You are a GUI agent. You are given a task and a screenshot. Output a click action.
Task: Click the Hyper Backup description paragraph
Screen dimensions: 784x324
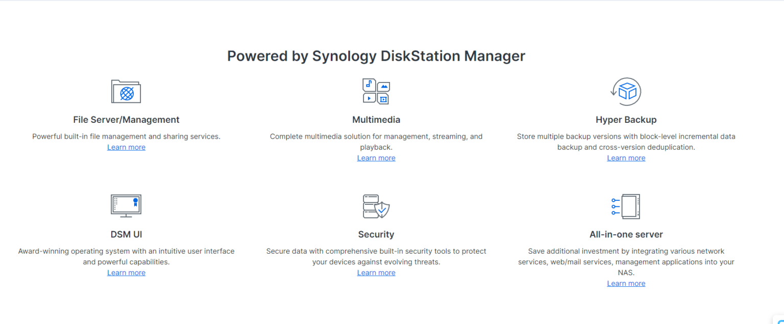[x=626, y=142]
